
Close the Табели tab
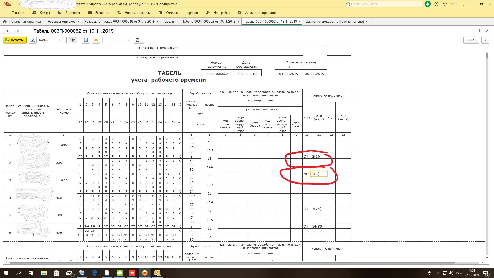click(x=177, y=22)
